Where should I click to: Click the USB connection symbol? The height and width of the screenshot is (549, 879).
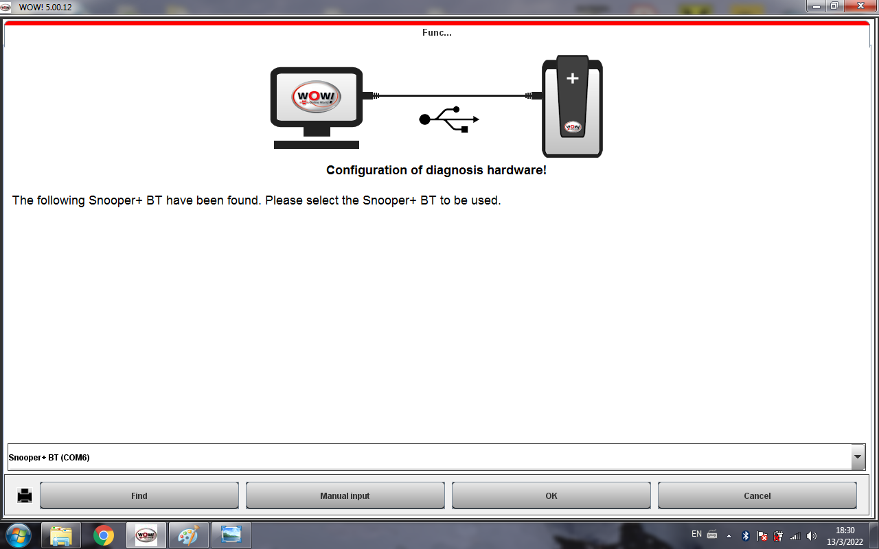[x=449, y=119]
